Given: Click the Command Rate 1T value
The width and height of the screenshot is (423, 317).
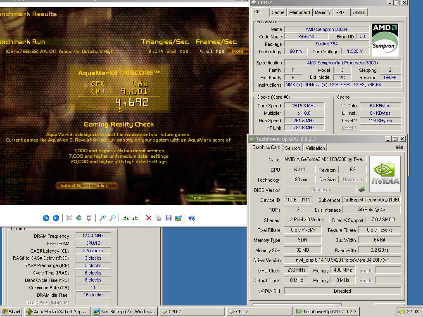Looking at the screenshot, I should [93, 288].
